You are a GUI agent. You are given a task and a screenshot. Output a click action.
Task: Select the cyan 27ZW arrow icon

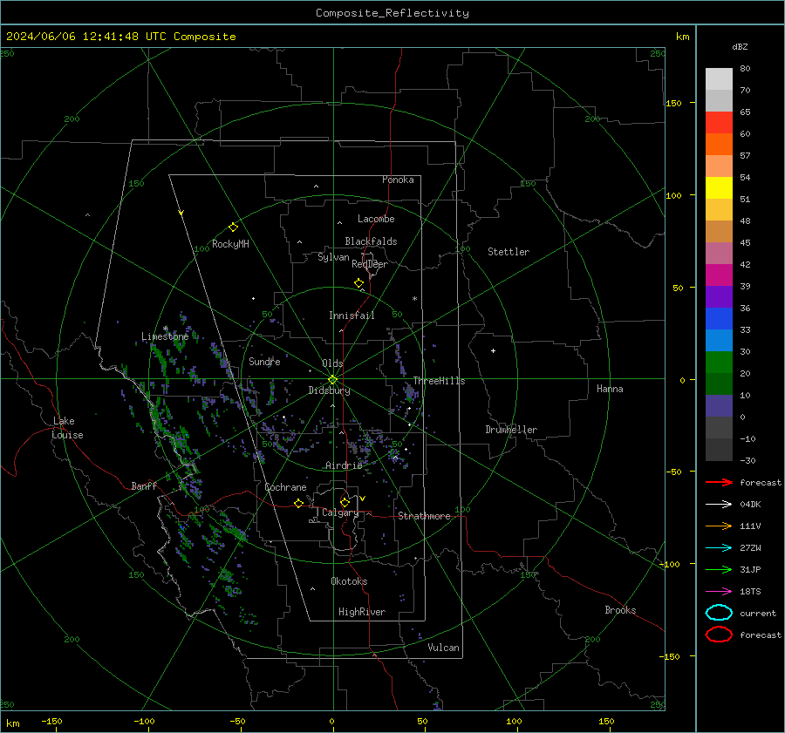click(719, 548)
